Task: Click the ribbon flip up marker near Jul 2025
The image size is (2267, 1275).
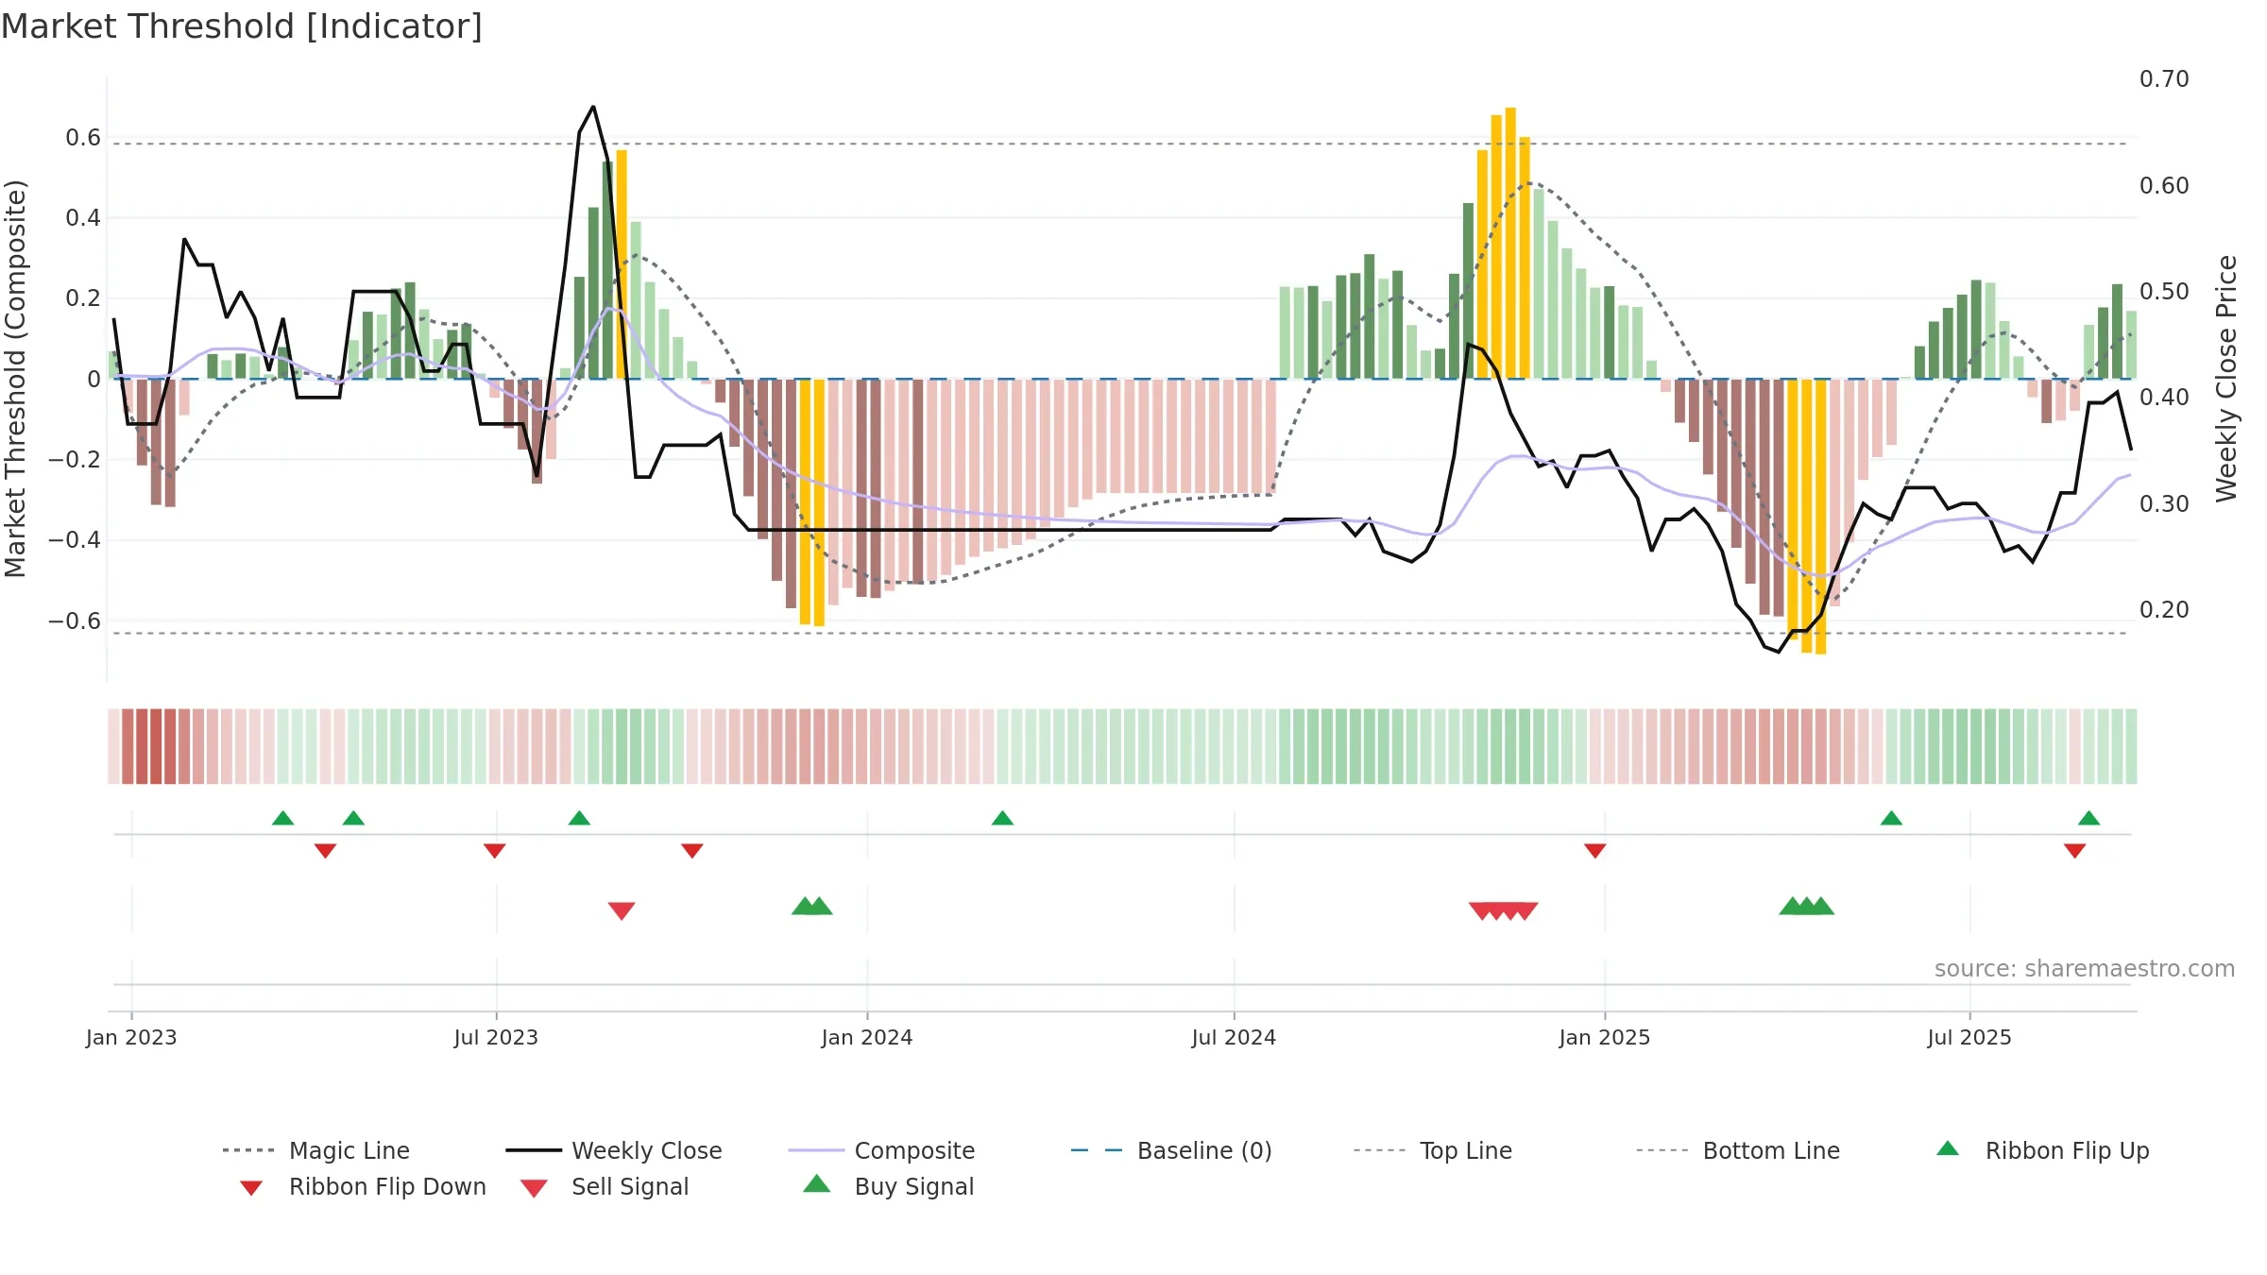Action: pyautogui.click(x=1891, y=818)
